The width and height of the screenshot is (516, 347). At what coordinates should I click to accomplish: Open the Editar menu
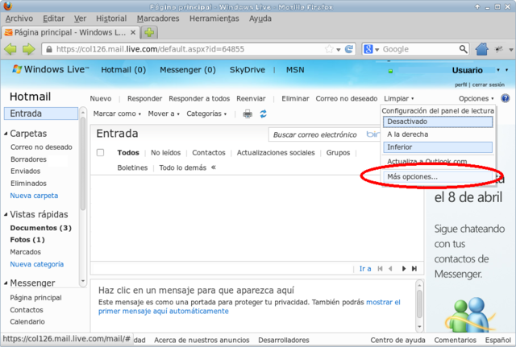[x=54, y=19]
